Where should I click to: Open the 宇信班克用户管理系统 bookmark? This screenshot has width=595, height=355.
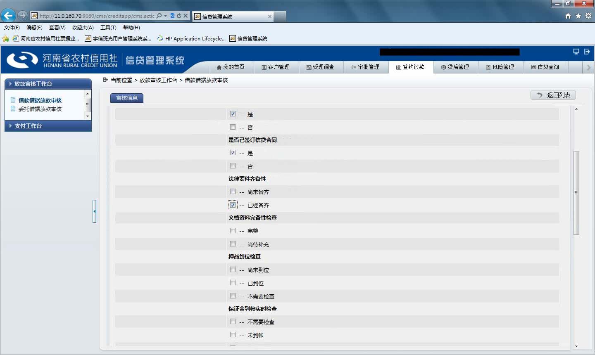click(x=118, y=38)
